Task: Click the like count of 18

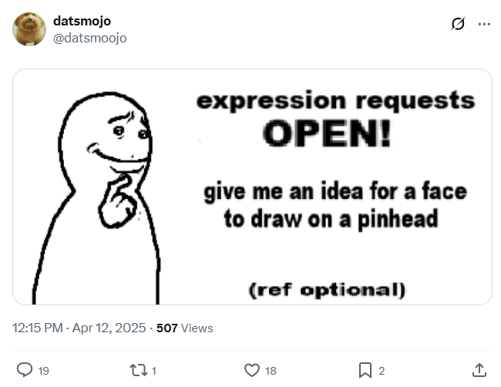Action: [271, 372]
